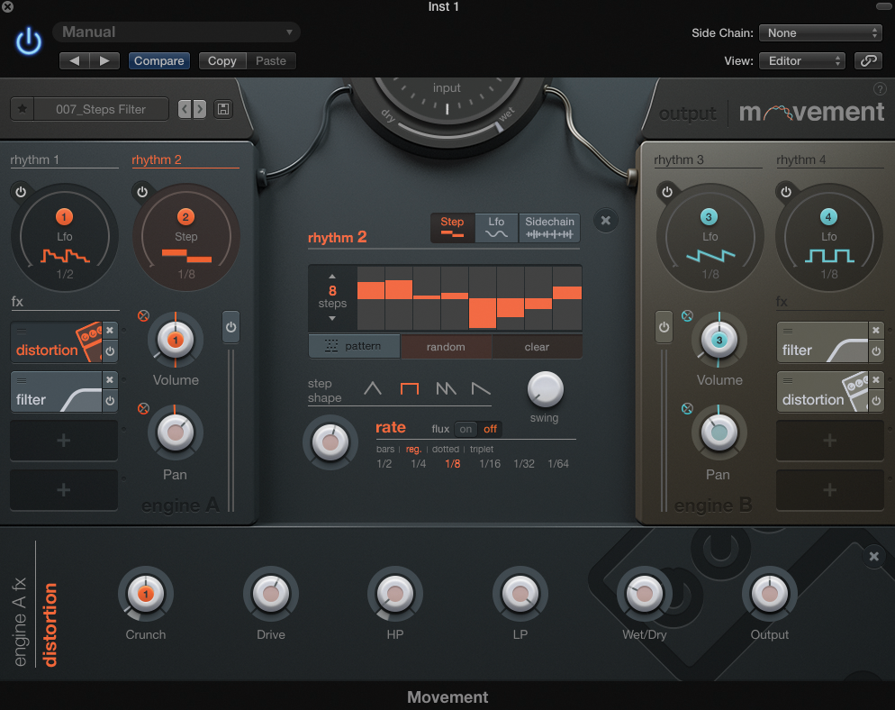Toggle the plugin power button
The height and width of the screenshot is (710, 895).
click(29, 41)
